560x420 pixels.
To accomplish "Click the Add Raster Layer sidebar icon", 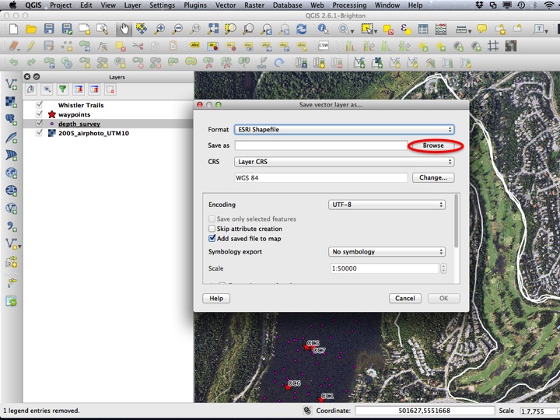I will pos(12,102).
